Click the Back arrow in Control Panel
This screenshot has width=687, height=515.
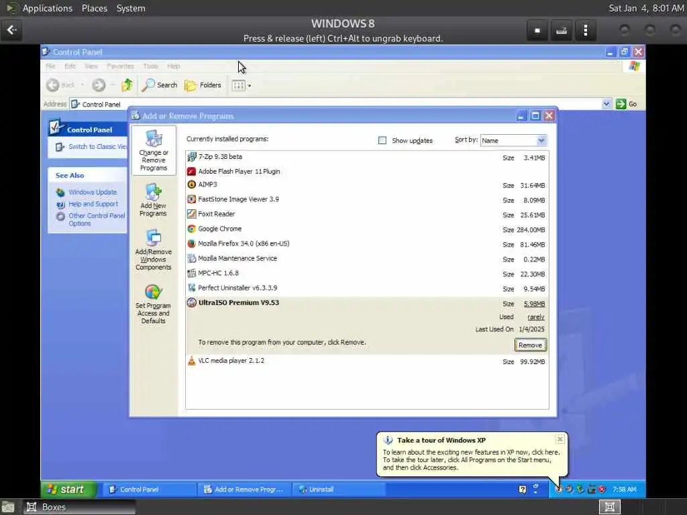[x=53, y=85]
